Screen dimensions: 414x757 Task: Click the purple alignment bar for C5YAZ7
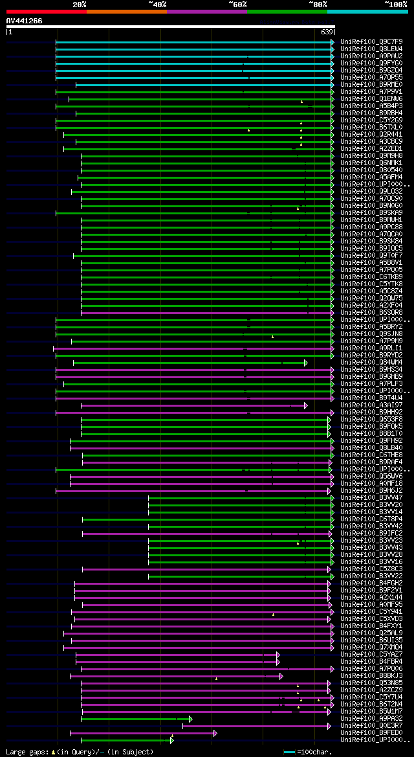[177, 655]
